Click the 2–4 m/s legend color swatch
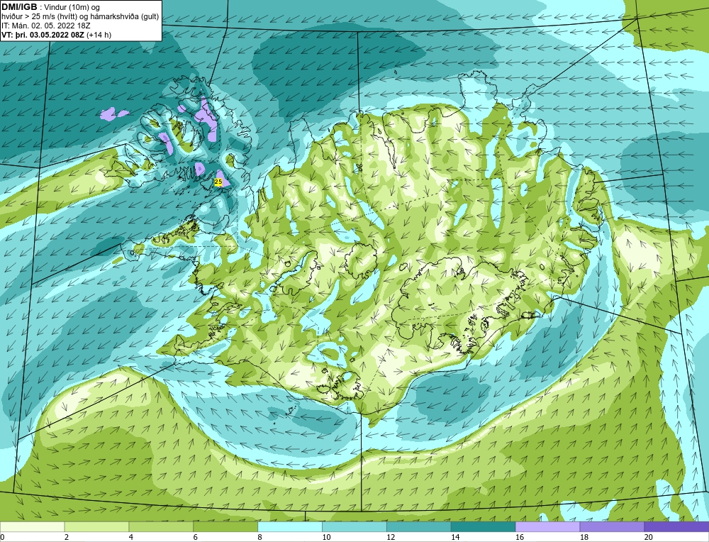The width and height of the screenshot is (709, 542). pyautogui.click(x=96, y=526)
